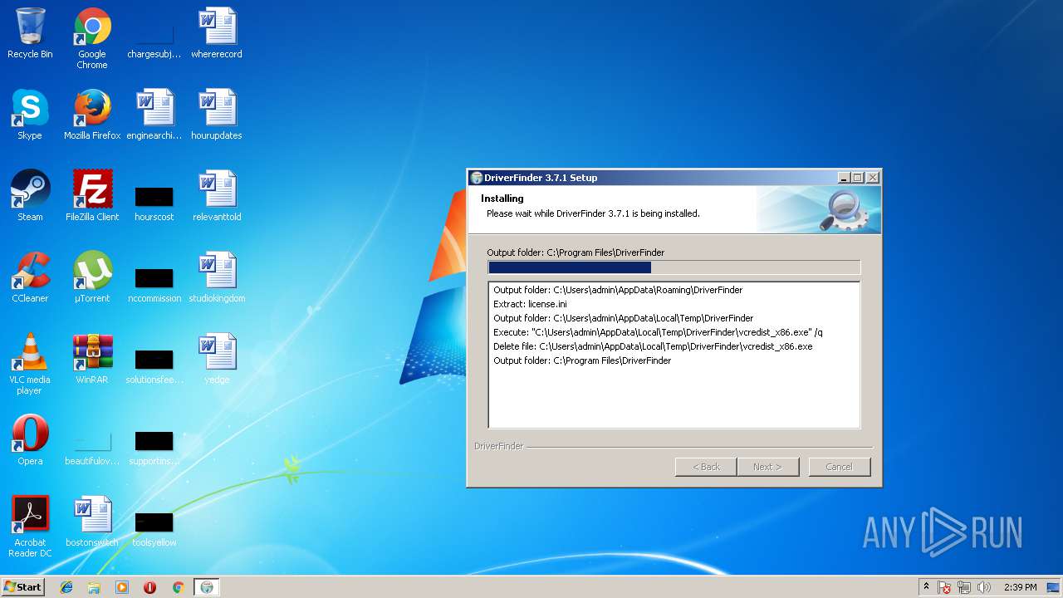Switch to DriverFinder Setup taskbar button
Viewport: 1063px width, 598px height.
click(x=207, y=587)
